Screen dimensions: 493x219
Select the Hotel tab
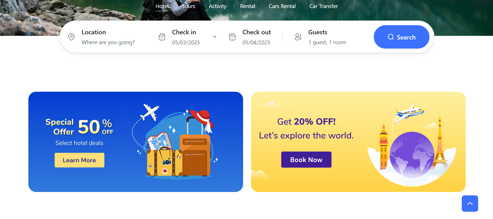(162, 6)
